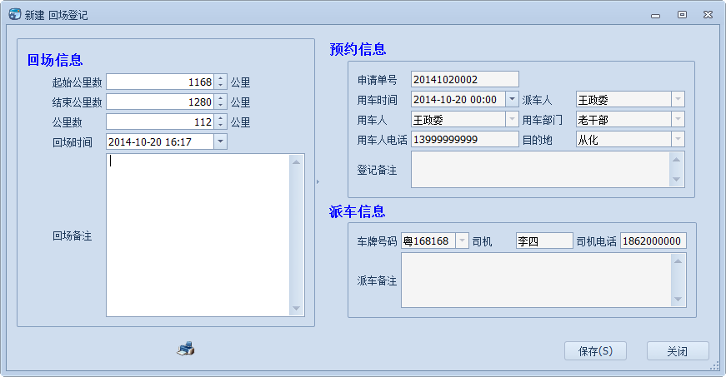Open the 用车时间 date dropdown

512,99
